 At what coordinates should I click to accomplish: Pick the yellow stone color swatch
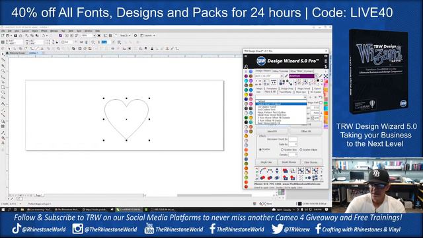[x=246, y=95]
